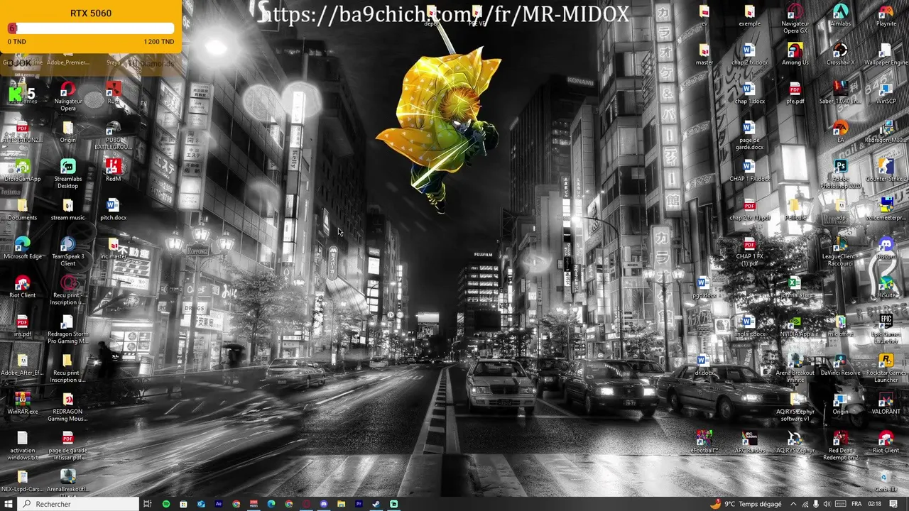Open Navigateur Opera GX desktop shortcut
909x511 pixels.
click(x=795, y=18)
